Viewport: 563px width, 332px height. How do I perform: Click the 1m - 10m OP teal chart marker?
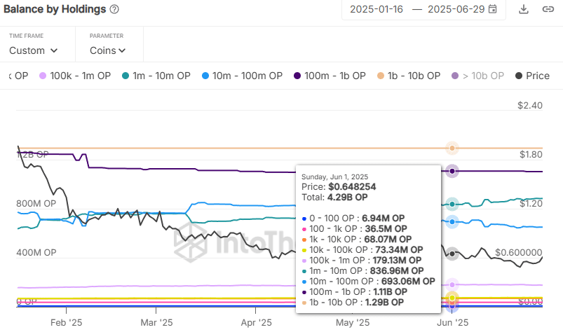coord(452,204)
